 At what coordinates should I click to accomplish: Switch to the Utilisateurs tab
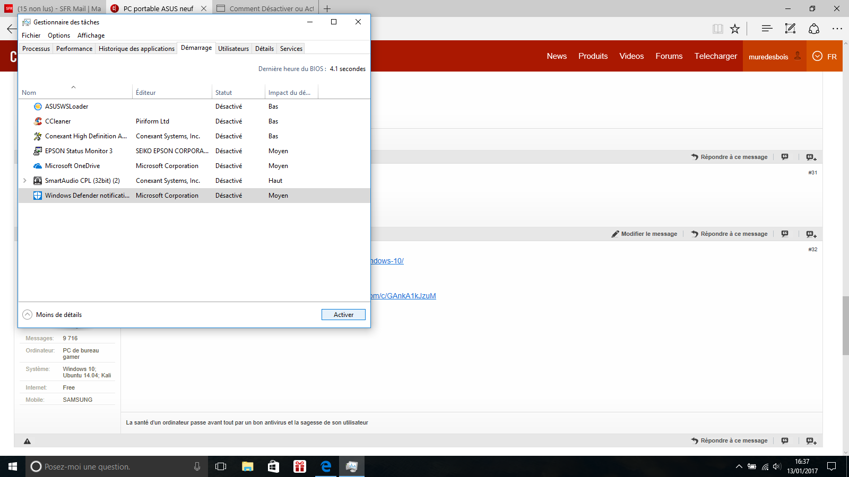(x=233, y=49)
